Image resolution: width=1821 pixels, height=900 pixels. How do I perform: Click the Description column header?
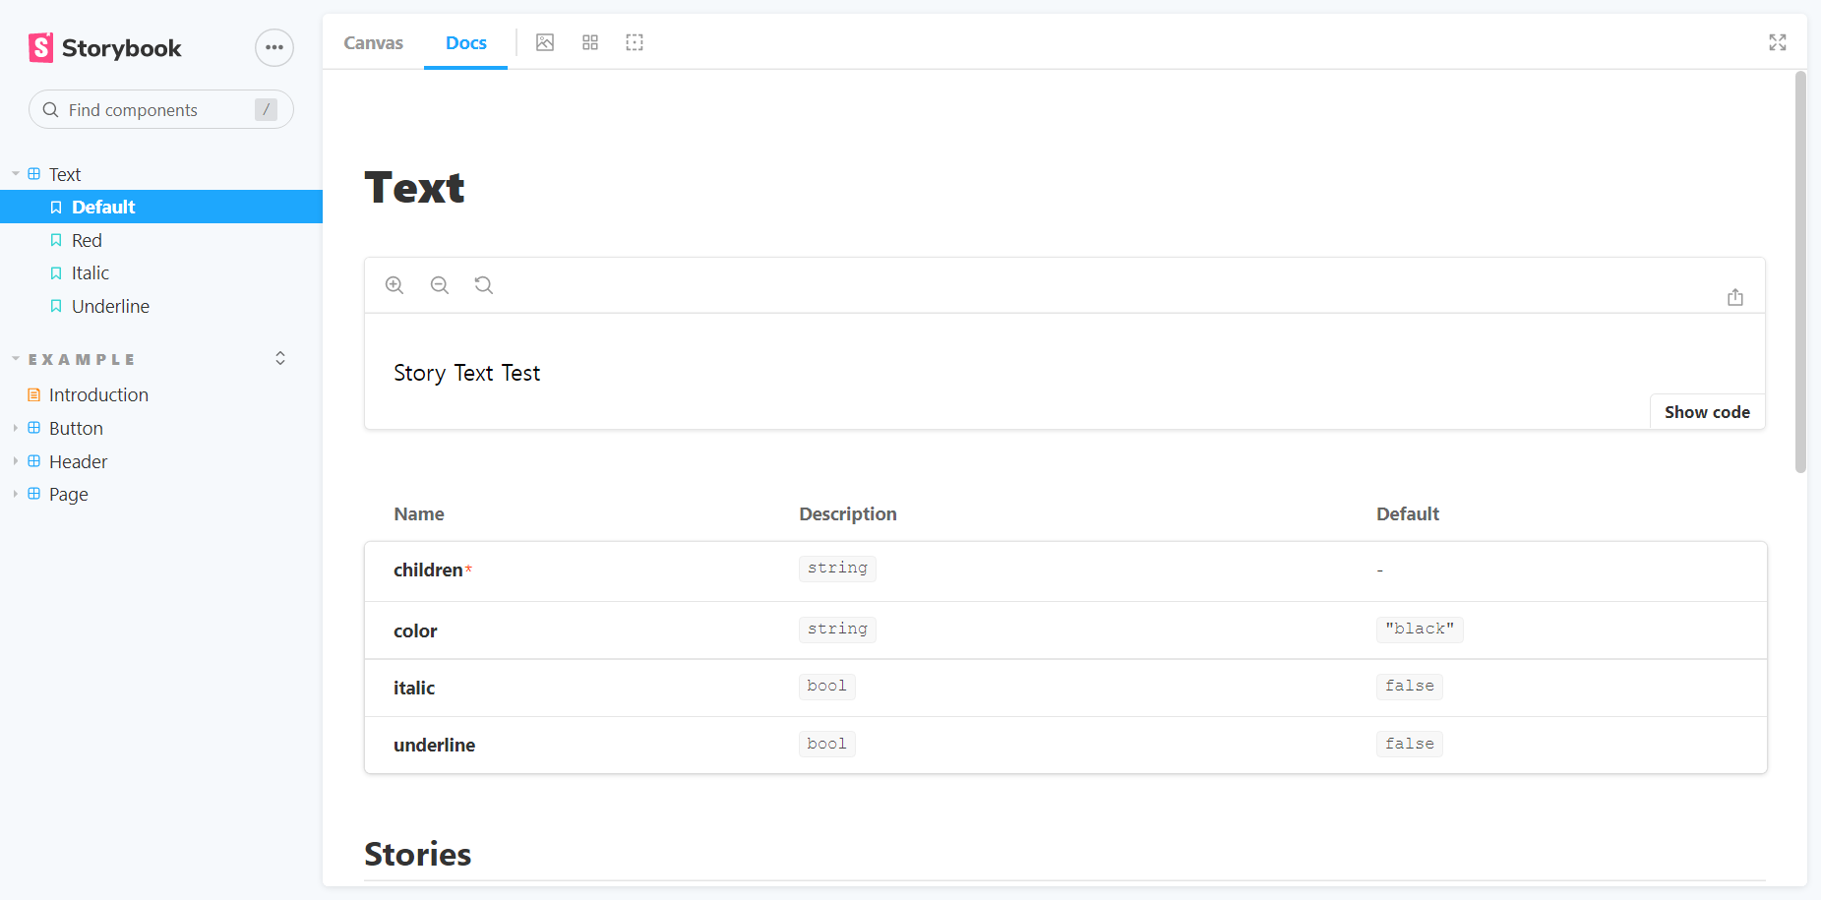pyautogui.click(x=848, y=513)
